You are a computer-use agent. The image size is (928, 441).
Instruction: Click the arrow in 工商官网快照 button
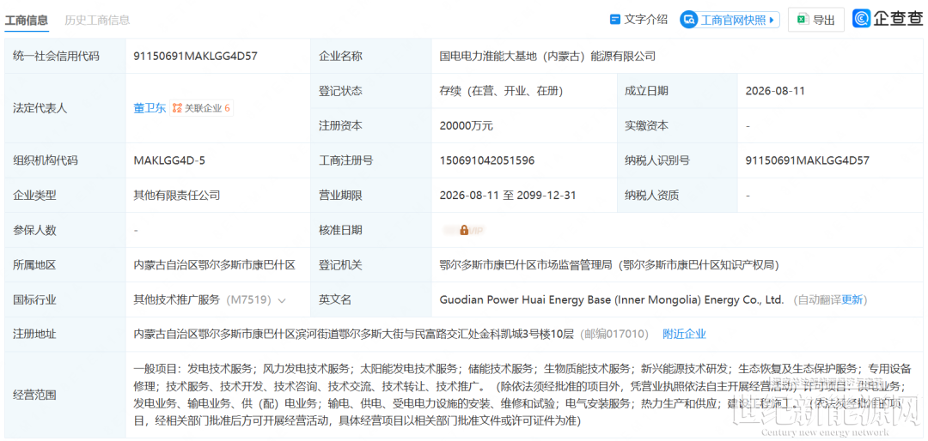[x=771, y=20]
